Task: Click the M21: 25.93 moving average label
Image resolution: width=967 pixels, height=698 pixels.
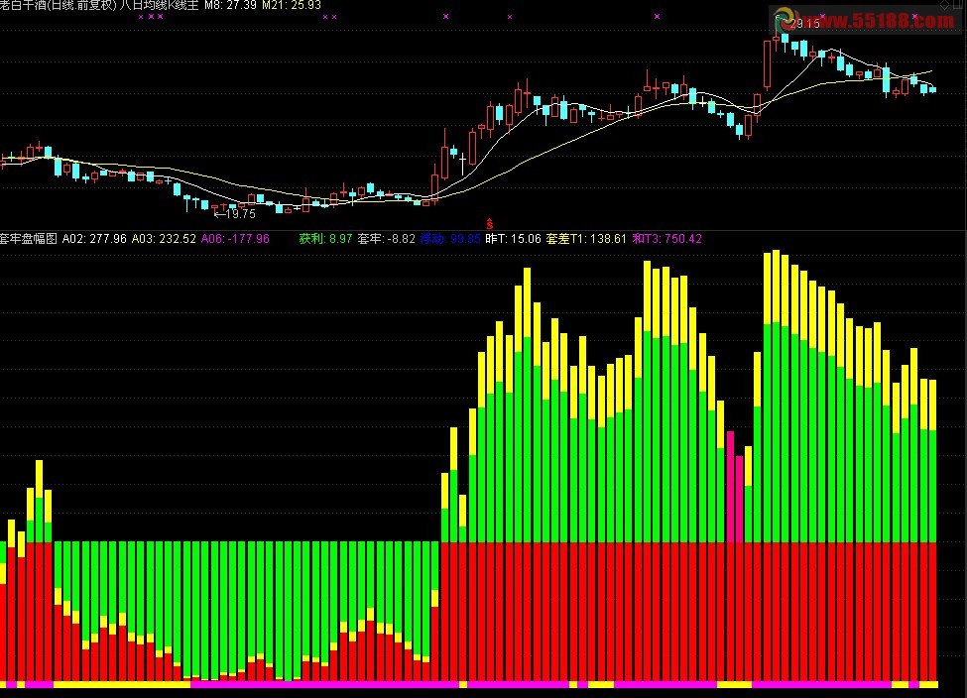Action: (x=291, y=5)
